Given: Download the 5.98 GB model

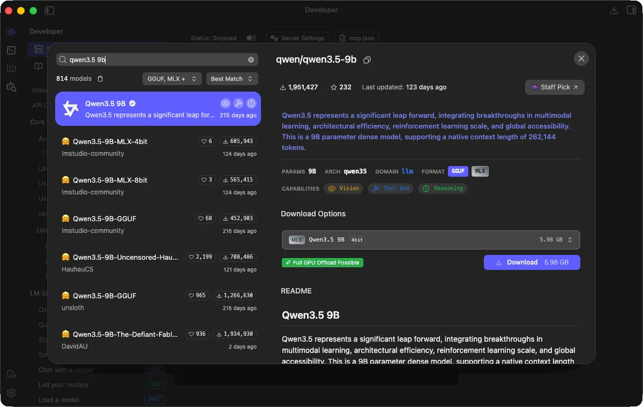Looking at the screenshot, I should pyautogui.click(x=532, y=262).
